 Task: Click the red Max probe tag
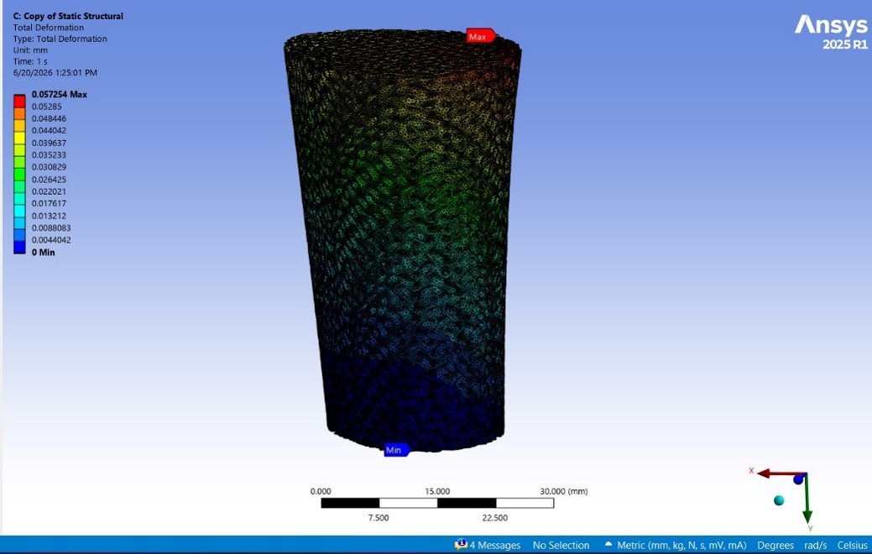[x=481, y=36]
